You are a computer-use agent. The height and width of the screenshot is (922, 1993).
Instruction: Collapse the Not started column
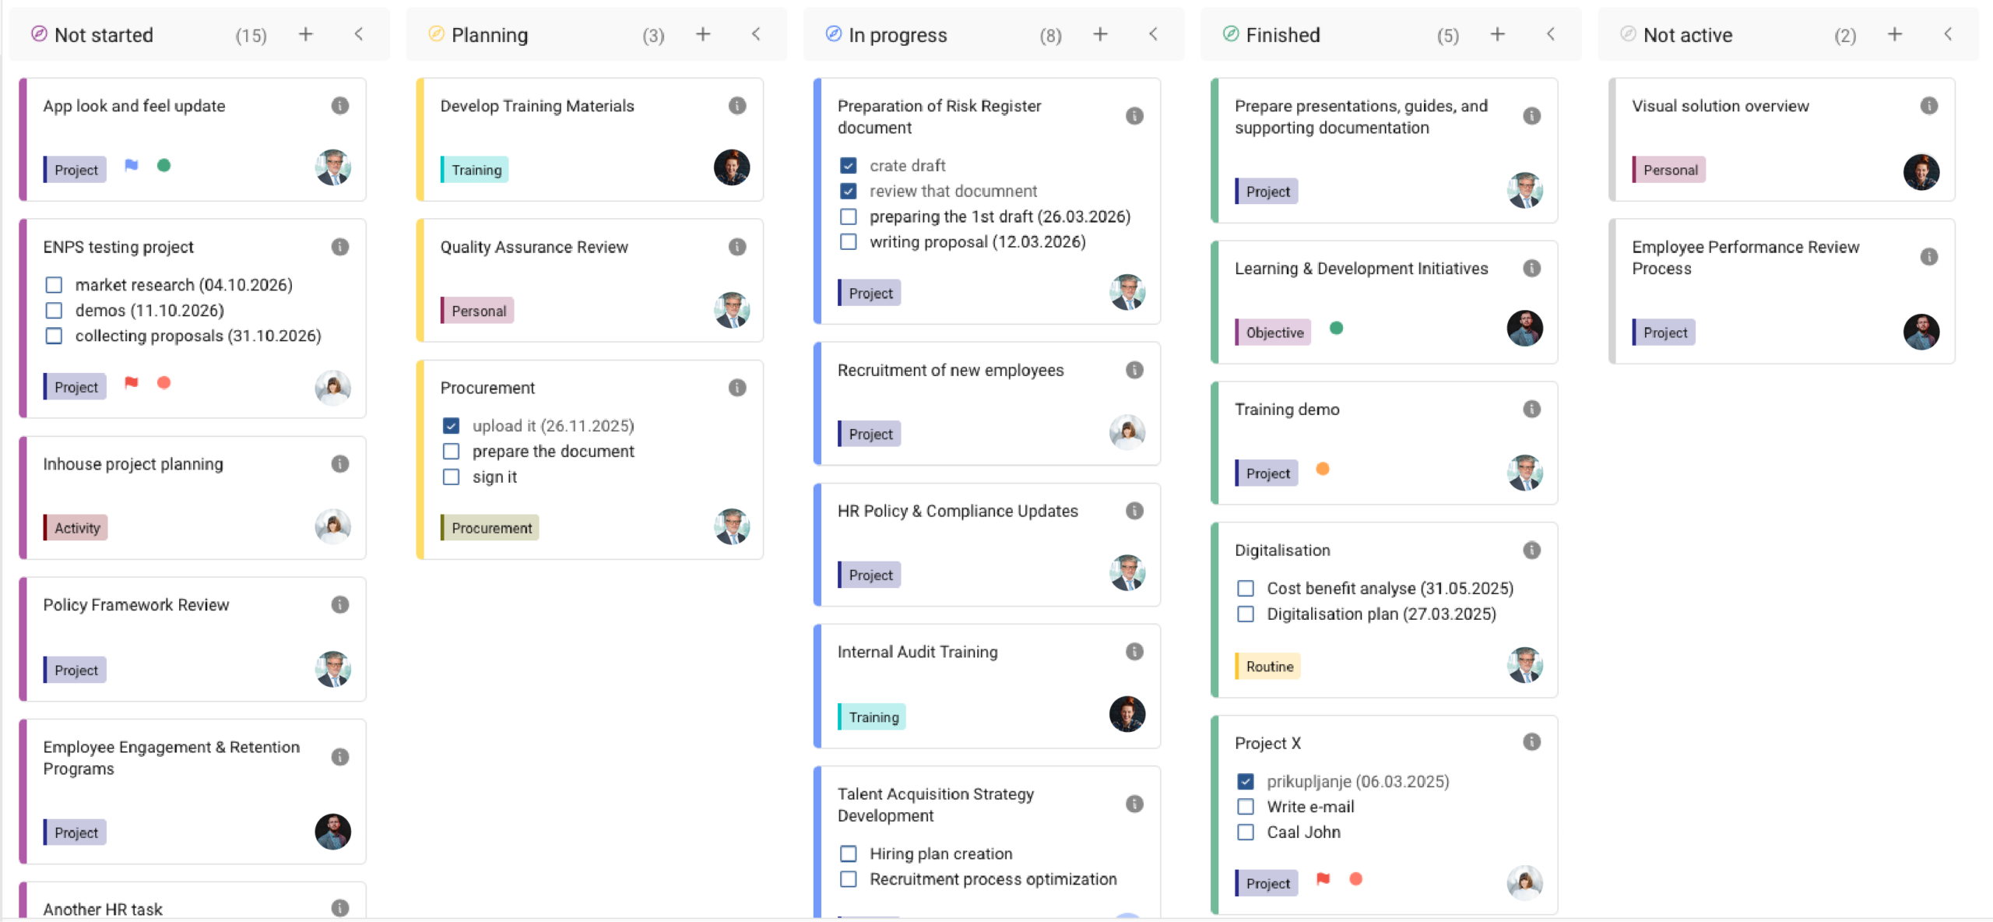click(x=359, y=34)
